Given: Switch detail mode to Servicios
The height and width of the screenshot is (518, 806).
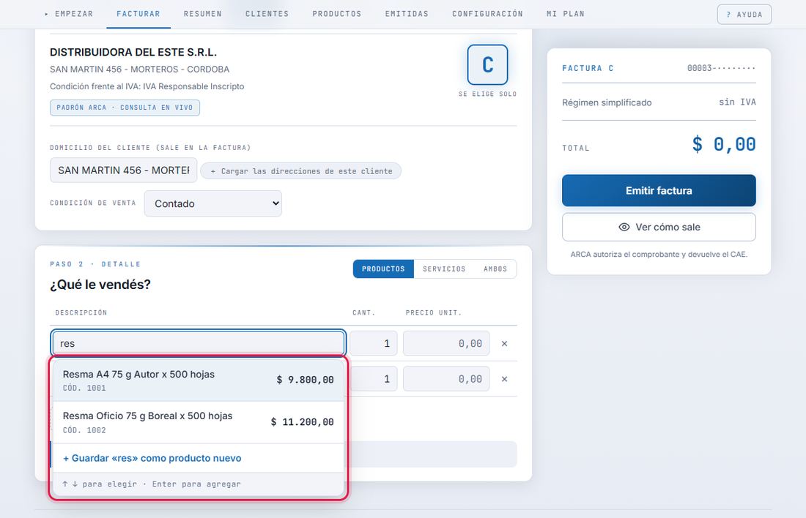Looking at the screenshot, I should pyautogui.click(x=444, y=269).
